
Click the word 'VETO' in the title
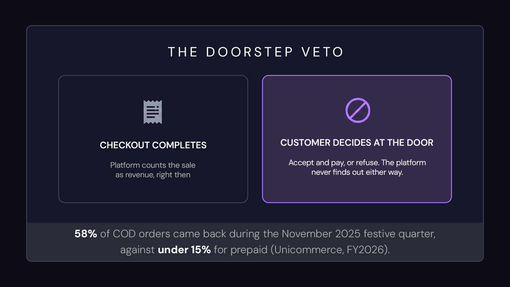pyautogui.click(x=322, y=52)
